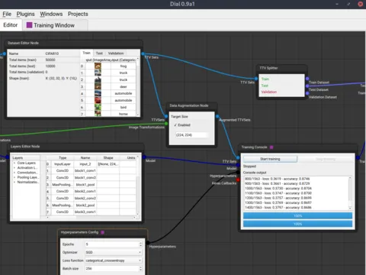Click the upper 100% progress bar
The image size is (366, 275).
[297, 216]
